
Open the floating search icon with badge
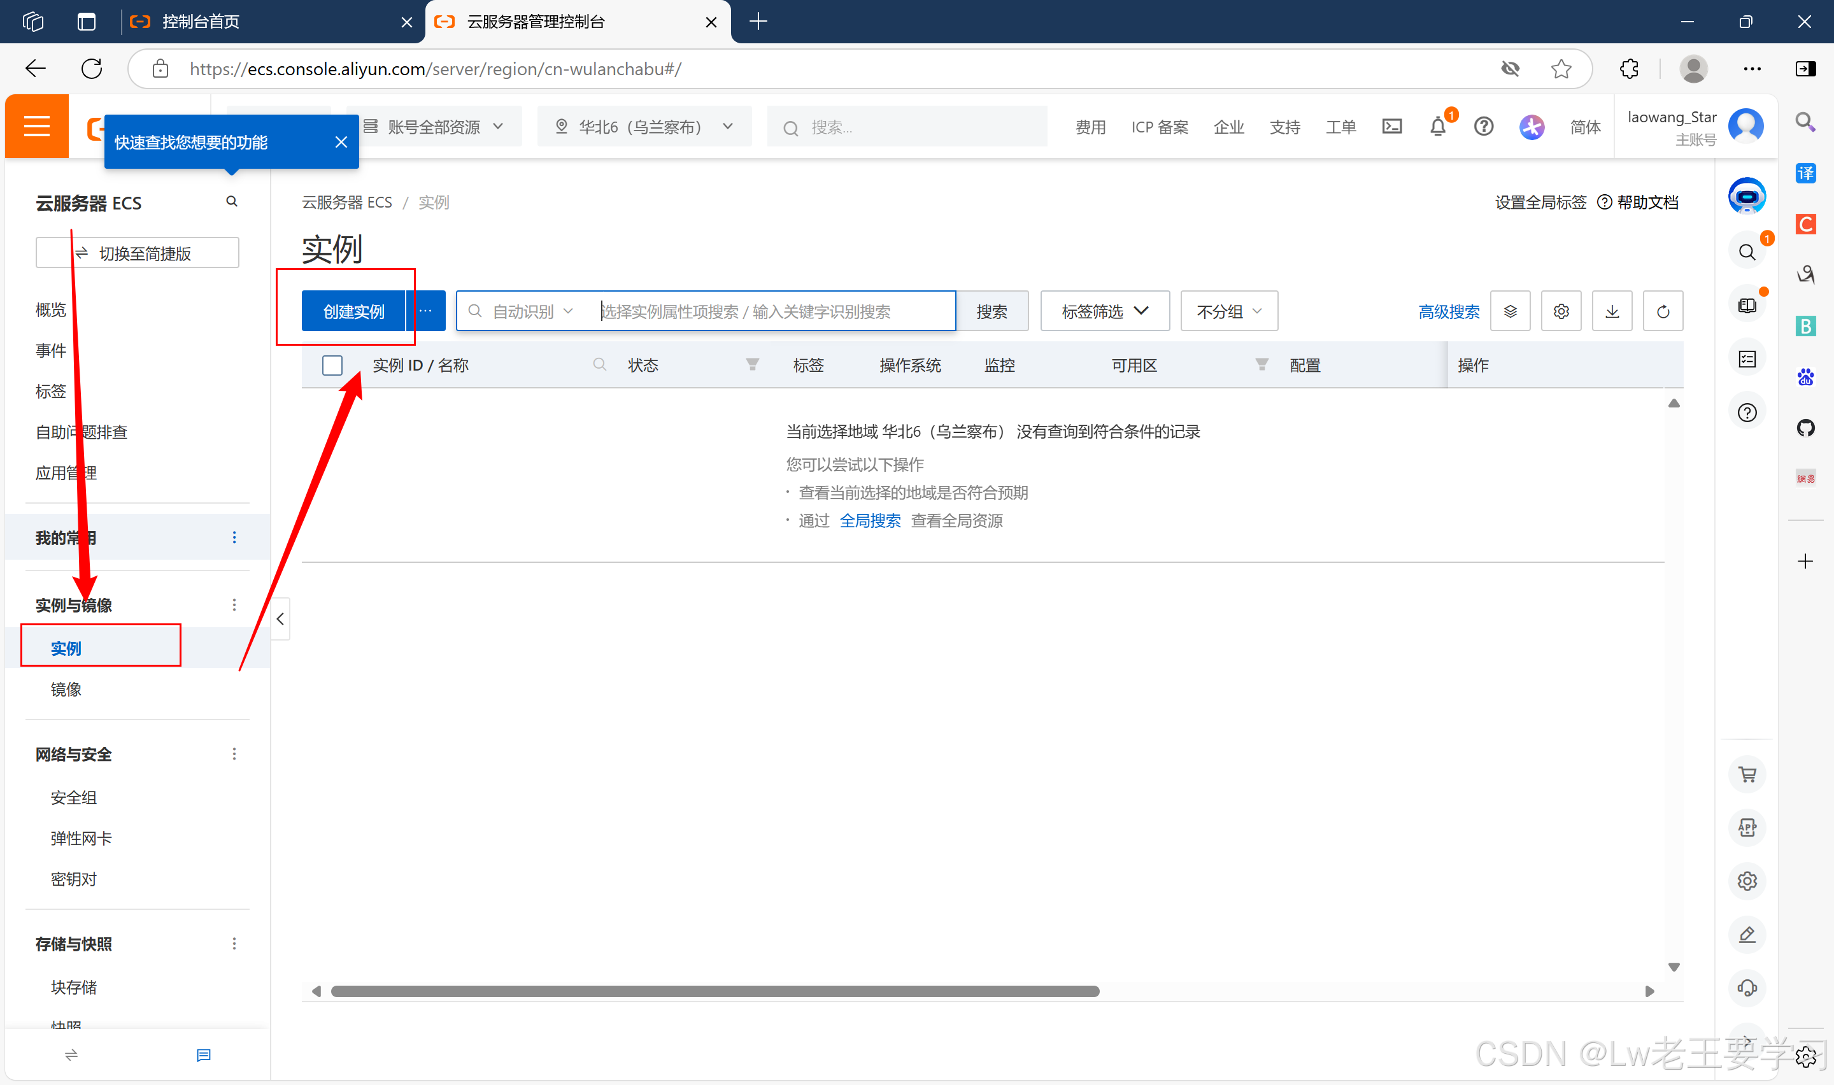(1747, 252)
